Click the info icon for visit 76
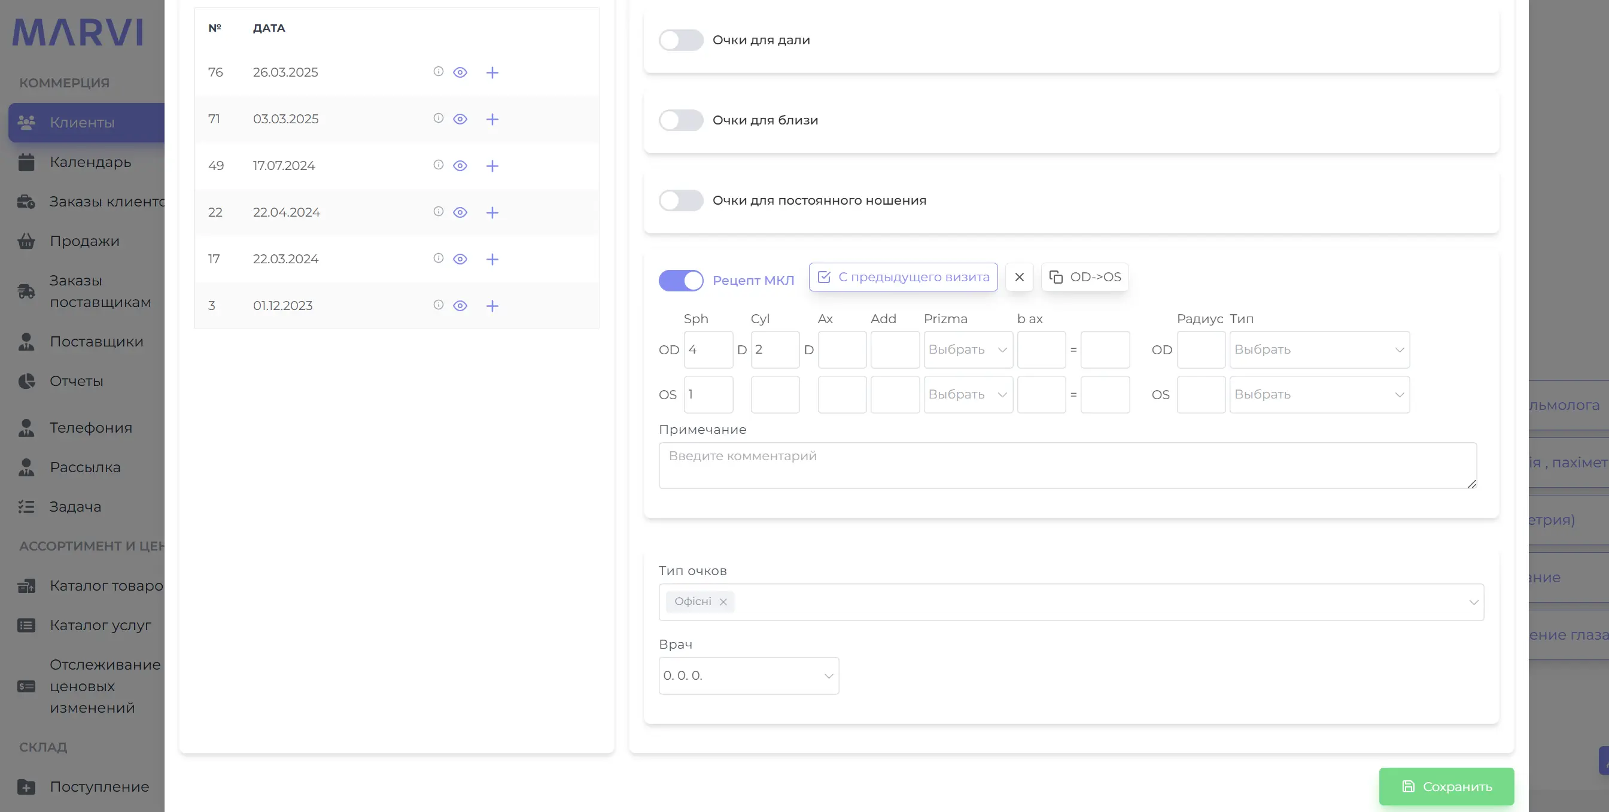The height and width of the screenshot is (812, 1609). click(x=439, y=72)
